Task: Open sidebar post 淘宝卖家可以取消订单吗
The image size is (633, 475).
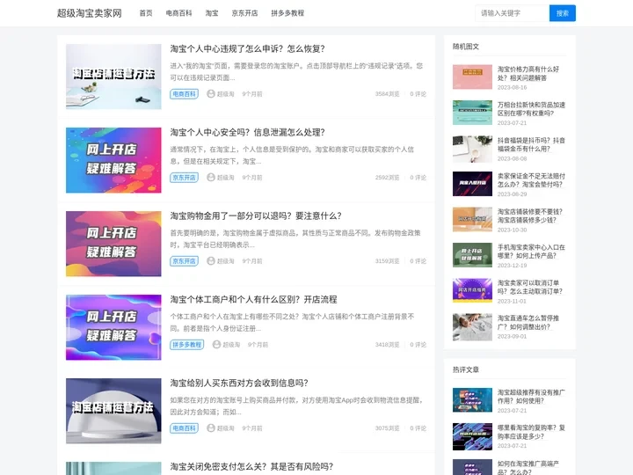Action: 529,287
